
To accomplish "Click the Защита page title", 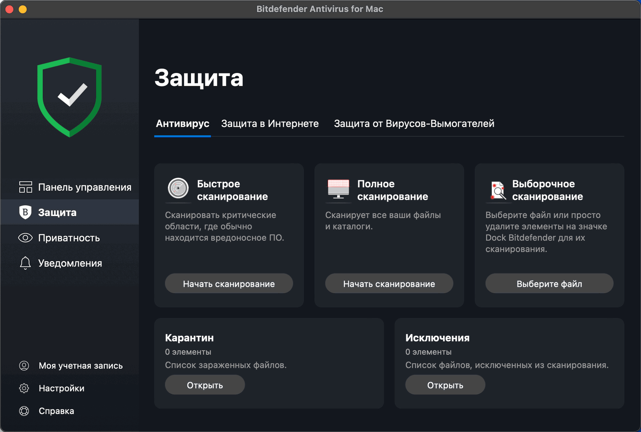I will (199, 78).
